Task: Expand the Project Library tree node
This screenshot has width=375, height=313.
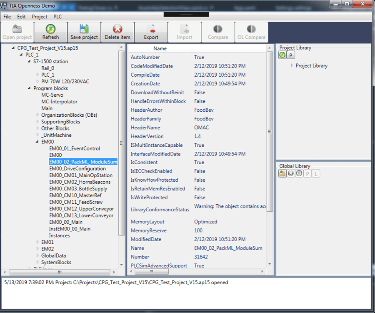Action: [x=292, y=65]
